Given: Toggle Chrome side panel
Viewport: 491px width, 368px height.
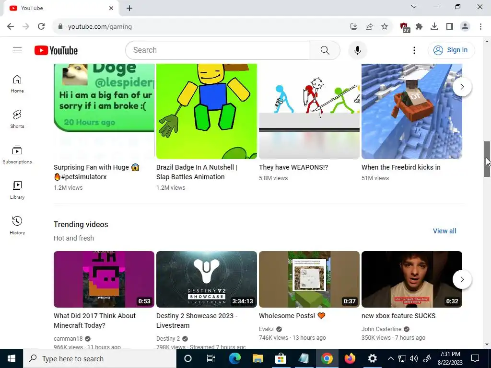Looking at the screenshot, I should pos(450,27).
